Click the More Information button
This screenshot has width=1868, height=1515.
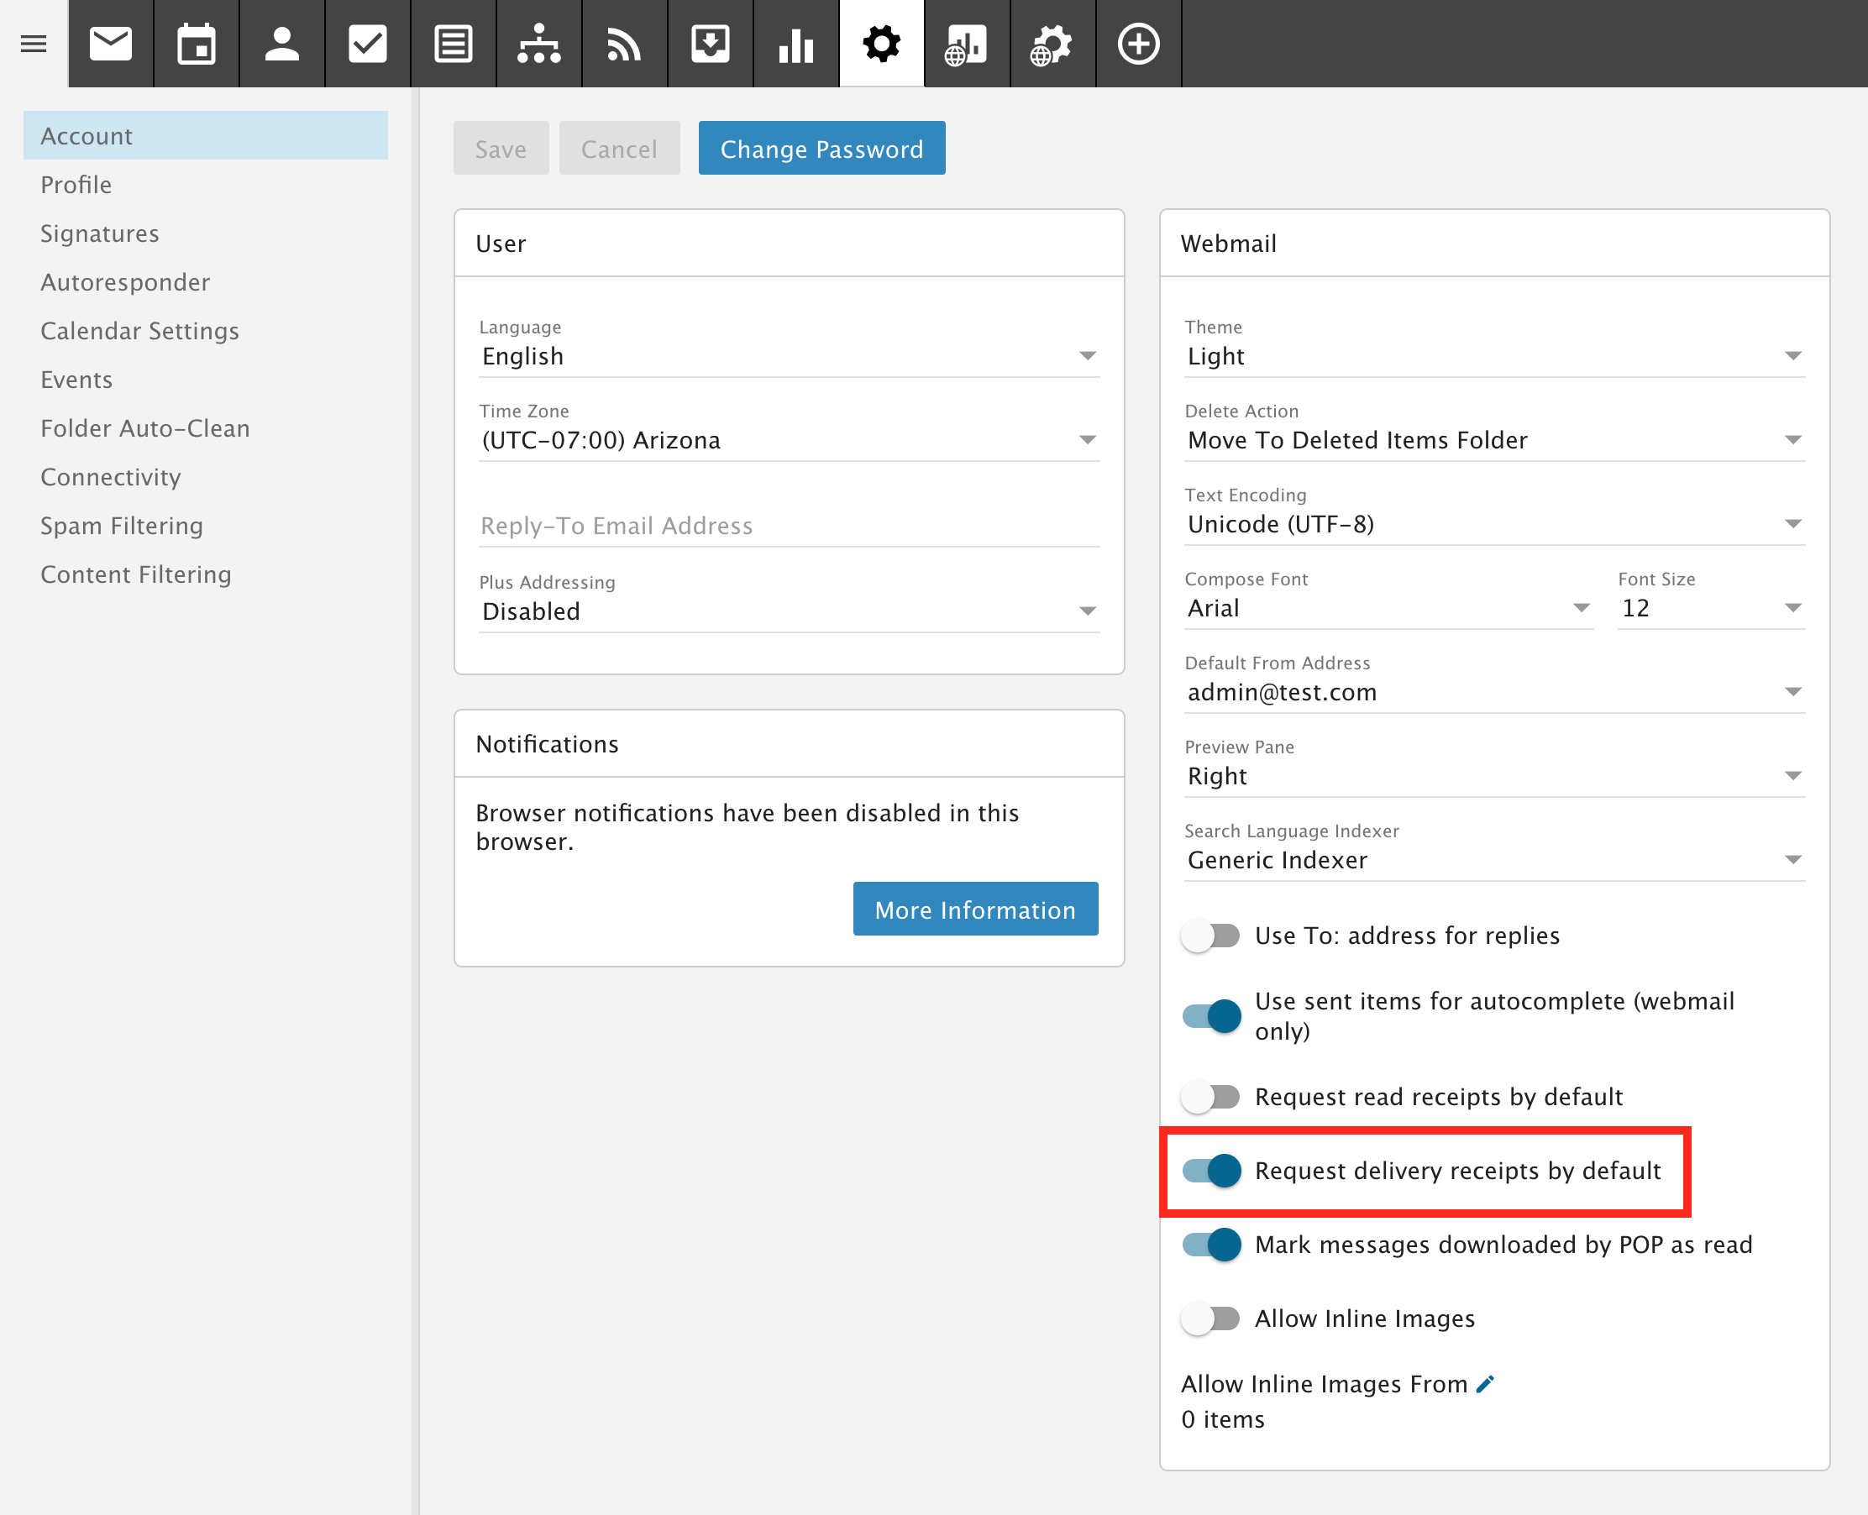point(975,910)
